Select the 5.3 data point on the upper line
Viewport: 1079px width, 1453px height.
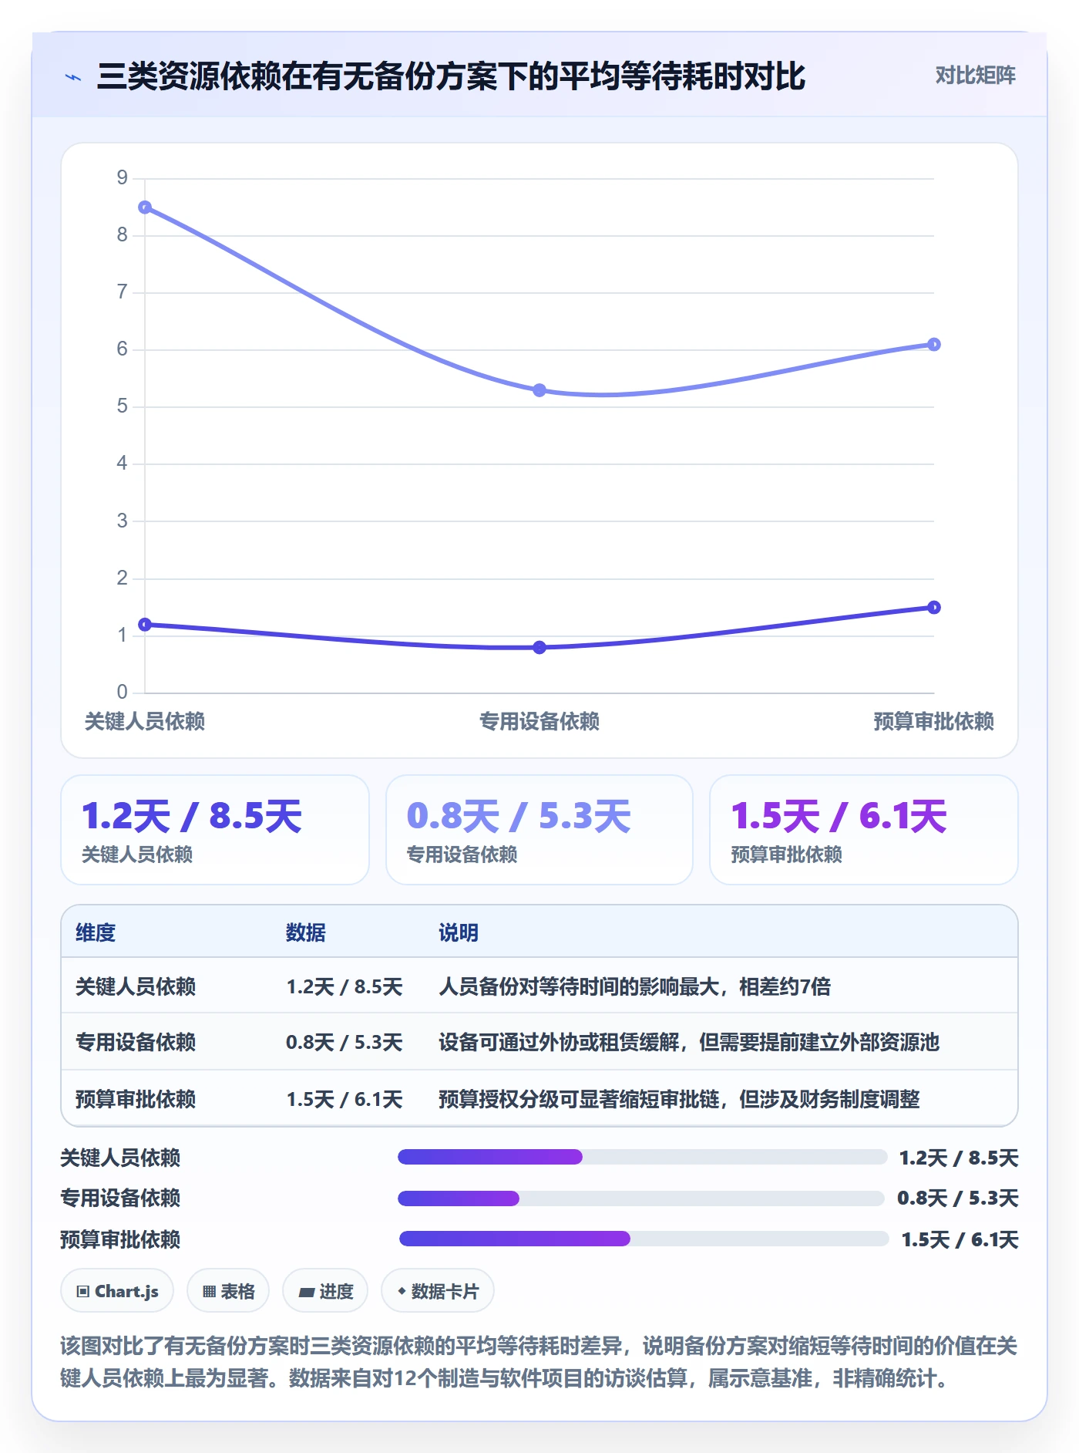[x=539, y=390]
